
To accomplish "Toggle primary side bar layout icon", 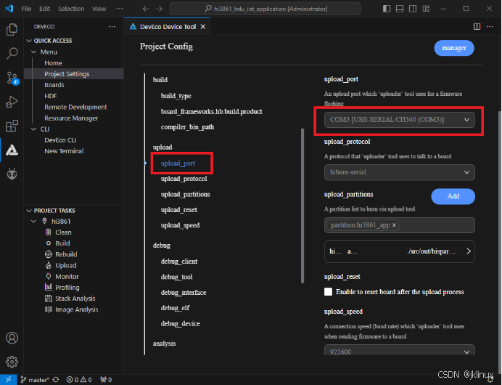I will point(387,9).
